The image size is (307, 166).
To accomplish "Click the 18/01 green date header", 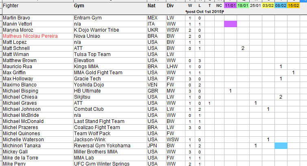I will tap(243, 5).
